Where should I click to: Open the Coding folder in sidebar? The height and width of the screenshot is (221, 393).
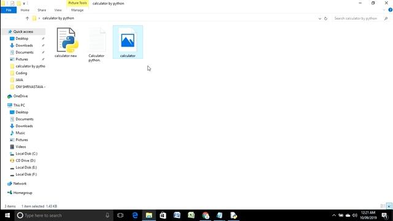[21, 73]
